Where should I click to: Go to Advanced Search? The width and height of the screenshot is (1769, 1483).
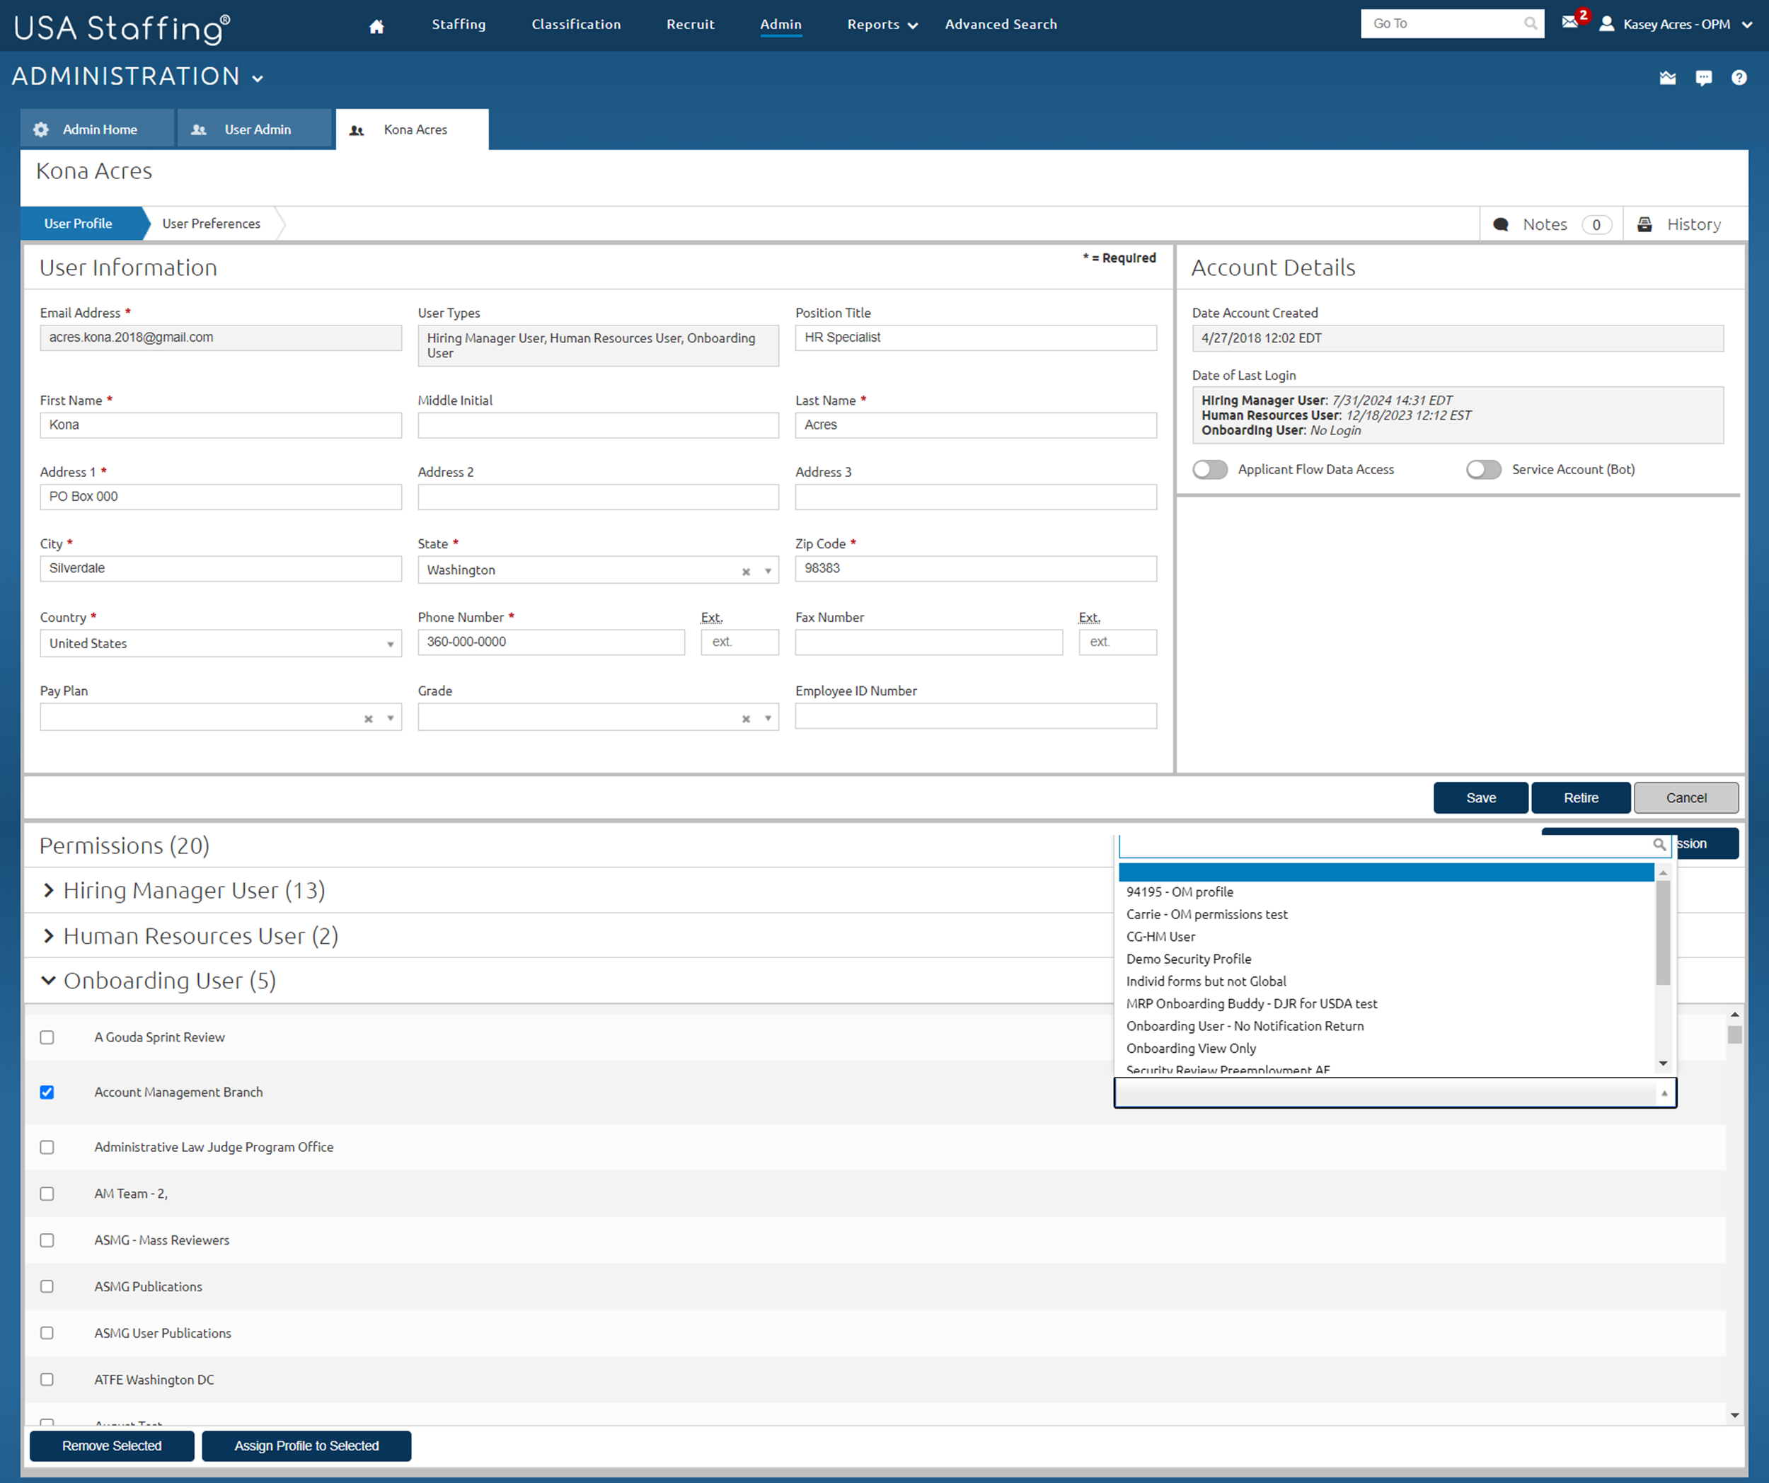[1001, 25]
